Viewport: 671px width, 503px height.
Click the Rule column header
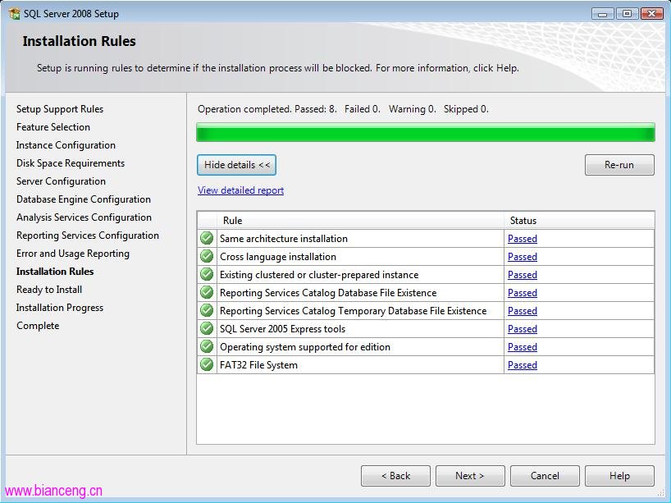(x=360, y=221)
